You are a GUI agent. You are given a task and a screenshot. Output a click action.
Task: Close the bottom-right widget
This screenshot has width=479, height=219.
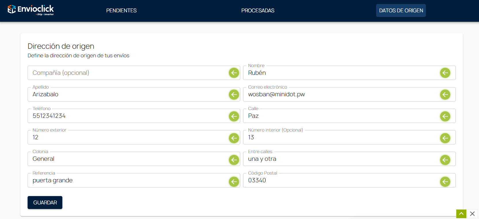coord(472,214)
